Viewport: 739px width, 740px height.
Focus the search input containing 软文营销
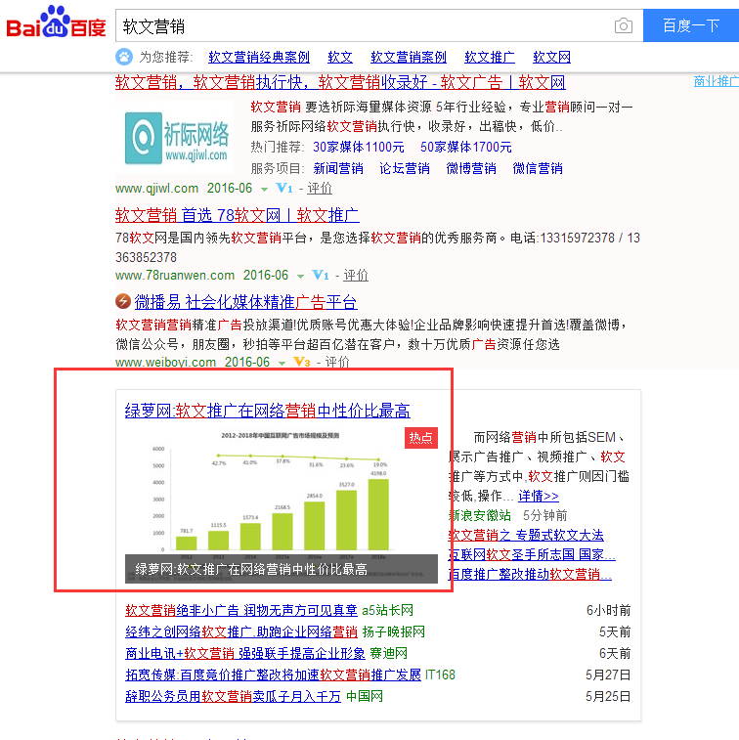coord(362,26)
